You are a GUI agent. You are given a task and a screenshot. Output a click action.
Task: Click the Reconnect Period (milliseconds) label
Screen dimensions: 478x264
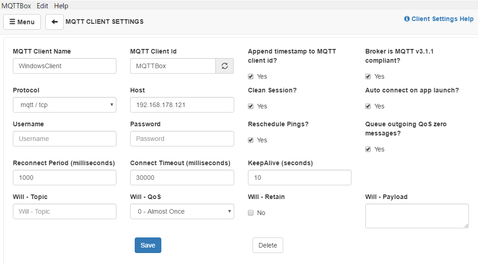64,163
